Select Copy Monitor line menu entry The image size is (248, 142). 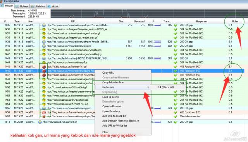coord(113,82)
